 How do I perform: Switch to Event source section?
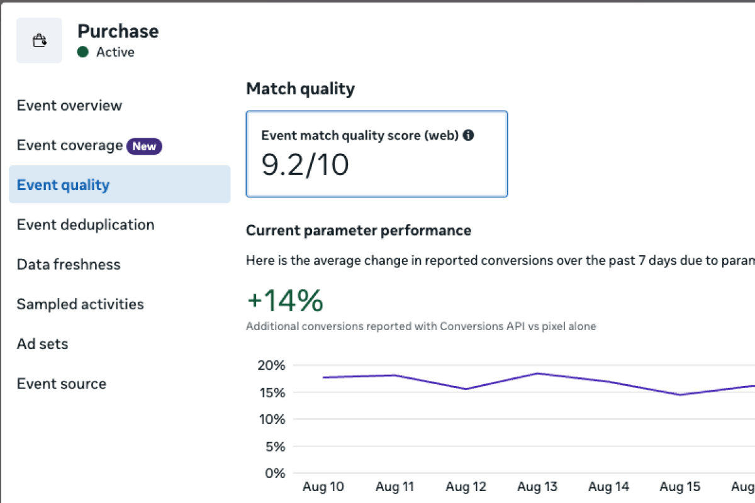(62, 384)
